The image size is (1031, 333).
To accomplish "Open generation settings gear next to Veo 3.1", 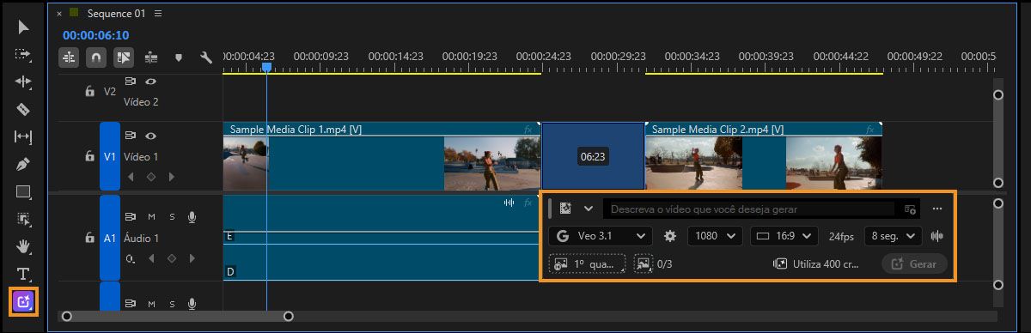I will click(x=670, y=236).
